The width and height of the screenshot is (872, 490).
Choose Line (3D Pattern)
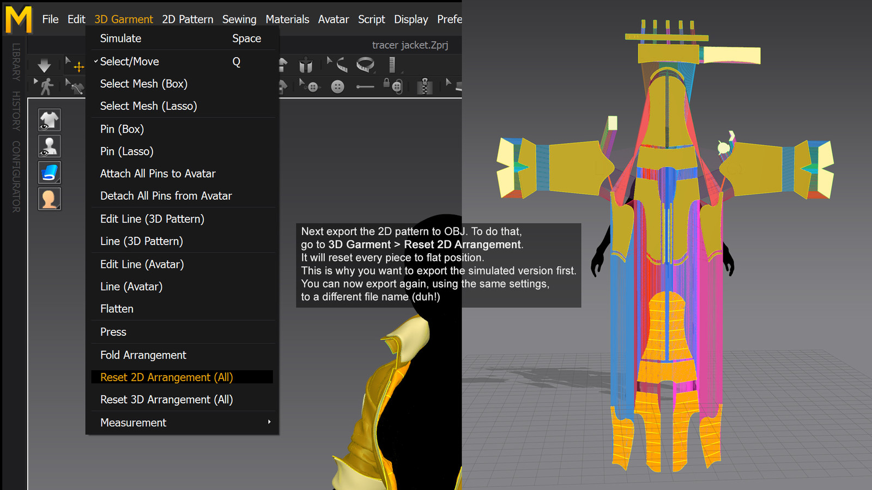click(182, 241)
